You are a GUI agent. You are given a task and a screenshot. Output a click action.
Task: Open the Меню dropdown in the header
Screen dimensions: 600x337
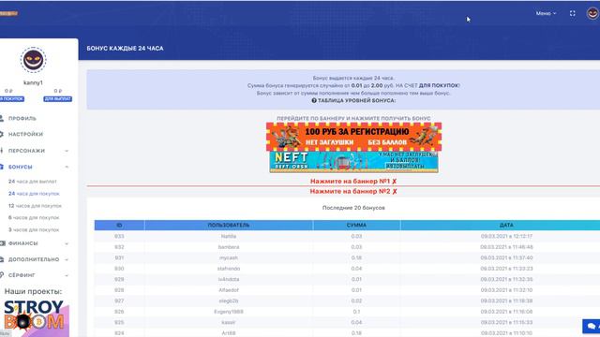coord(546,13)
